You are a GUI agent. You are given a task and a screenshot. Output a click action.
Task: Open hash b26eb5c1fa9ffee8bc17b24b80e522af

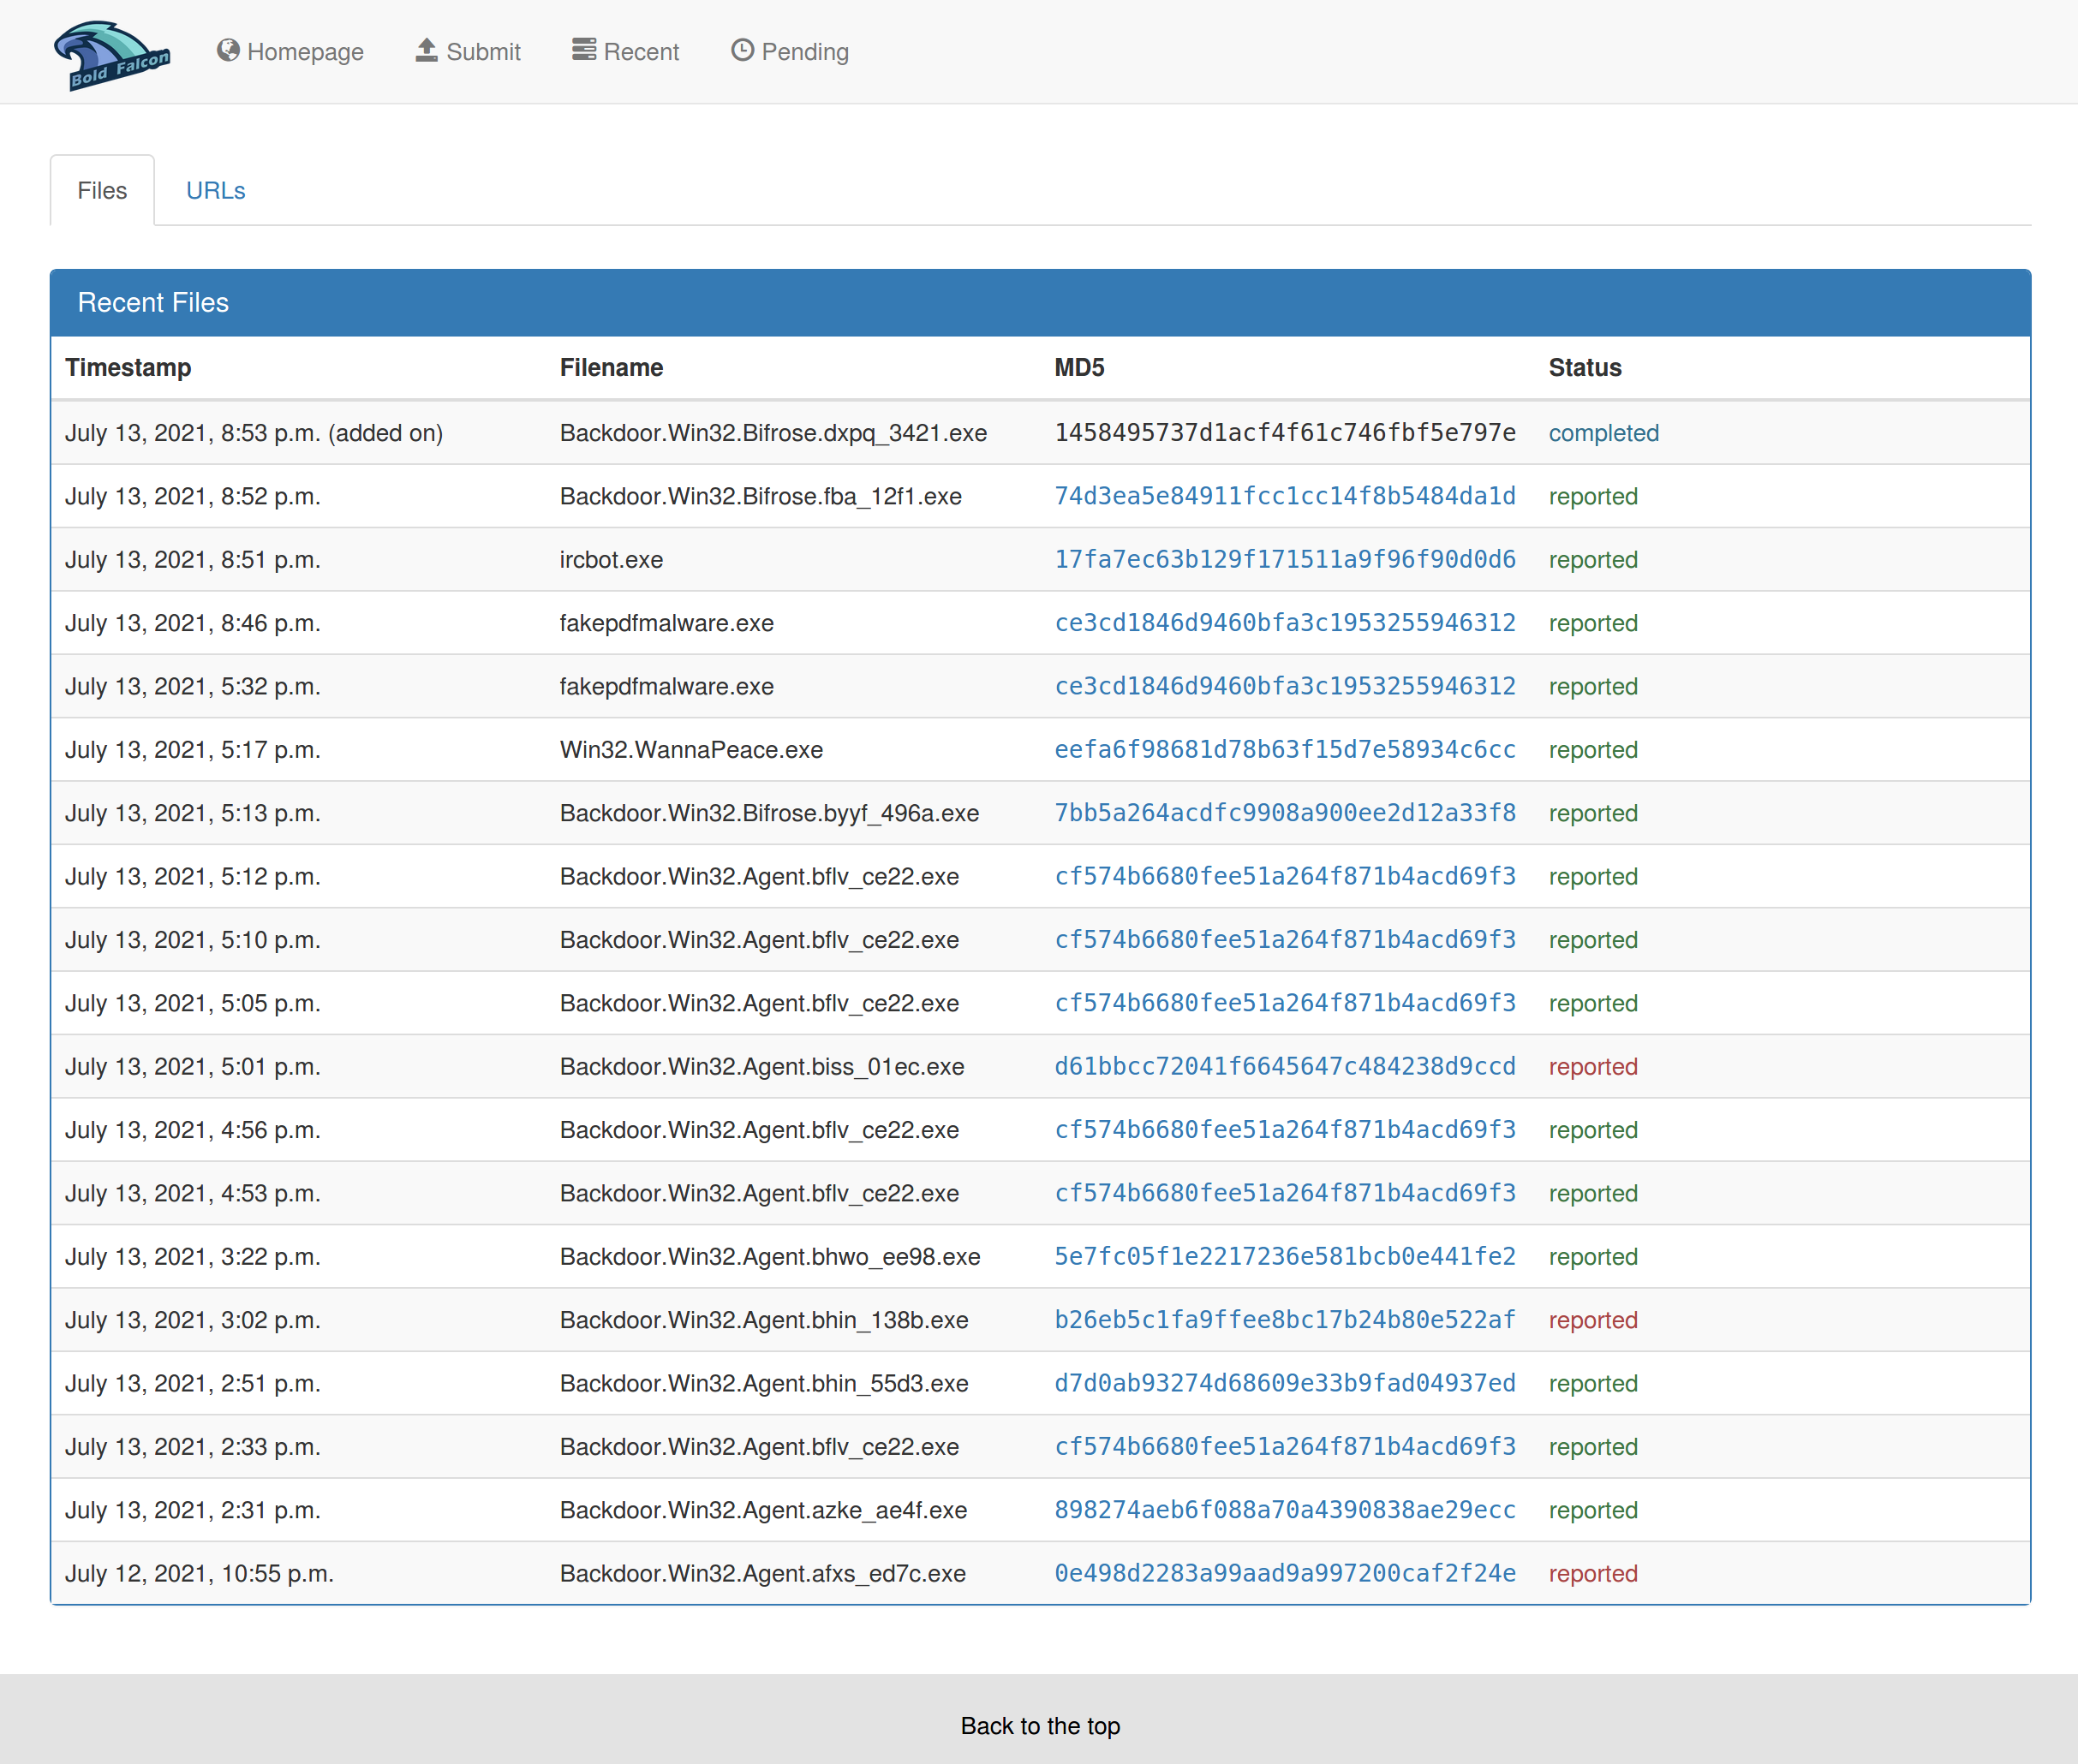[x=1284, y=1320]
